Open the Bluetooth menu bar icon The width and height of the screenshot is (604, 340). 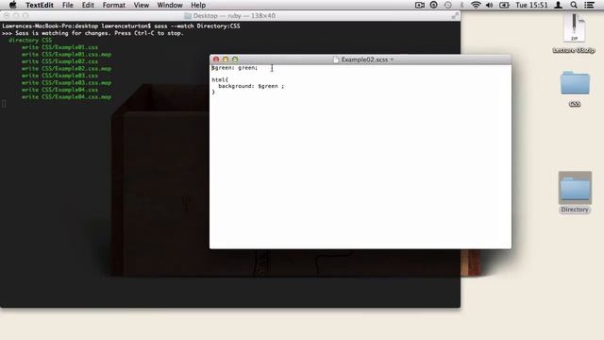click(461, 5)
